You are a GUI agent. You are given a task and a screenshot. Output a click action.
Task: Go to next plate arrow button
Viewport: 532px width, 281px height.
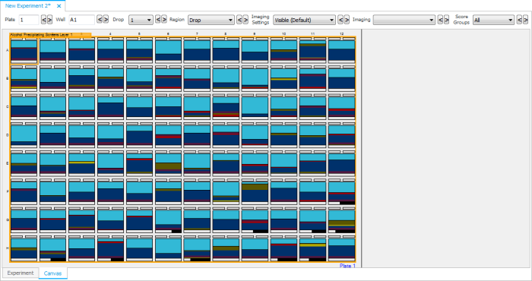(49, 20)
